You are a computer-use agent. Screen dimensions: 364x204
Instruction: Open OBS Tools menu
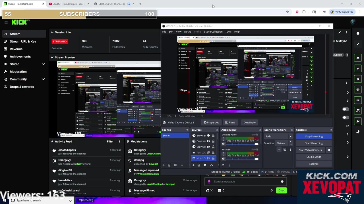[x=228, y=32]
